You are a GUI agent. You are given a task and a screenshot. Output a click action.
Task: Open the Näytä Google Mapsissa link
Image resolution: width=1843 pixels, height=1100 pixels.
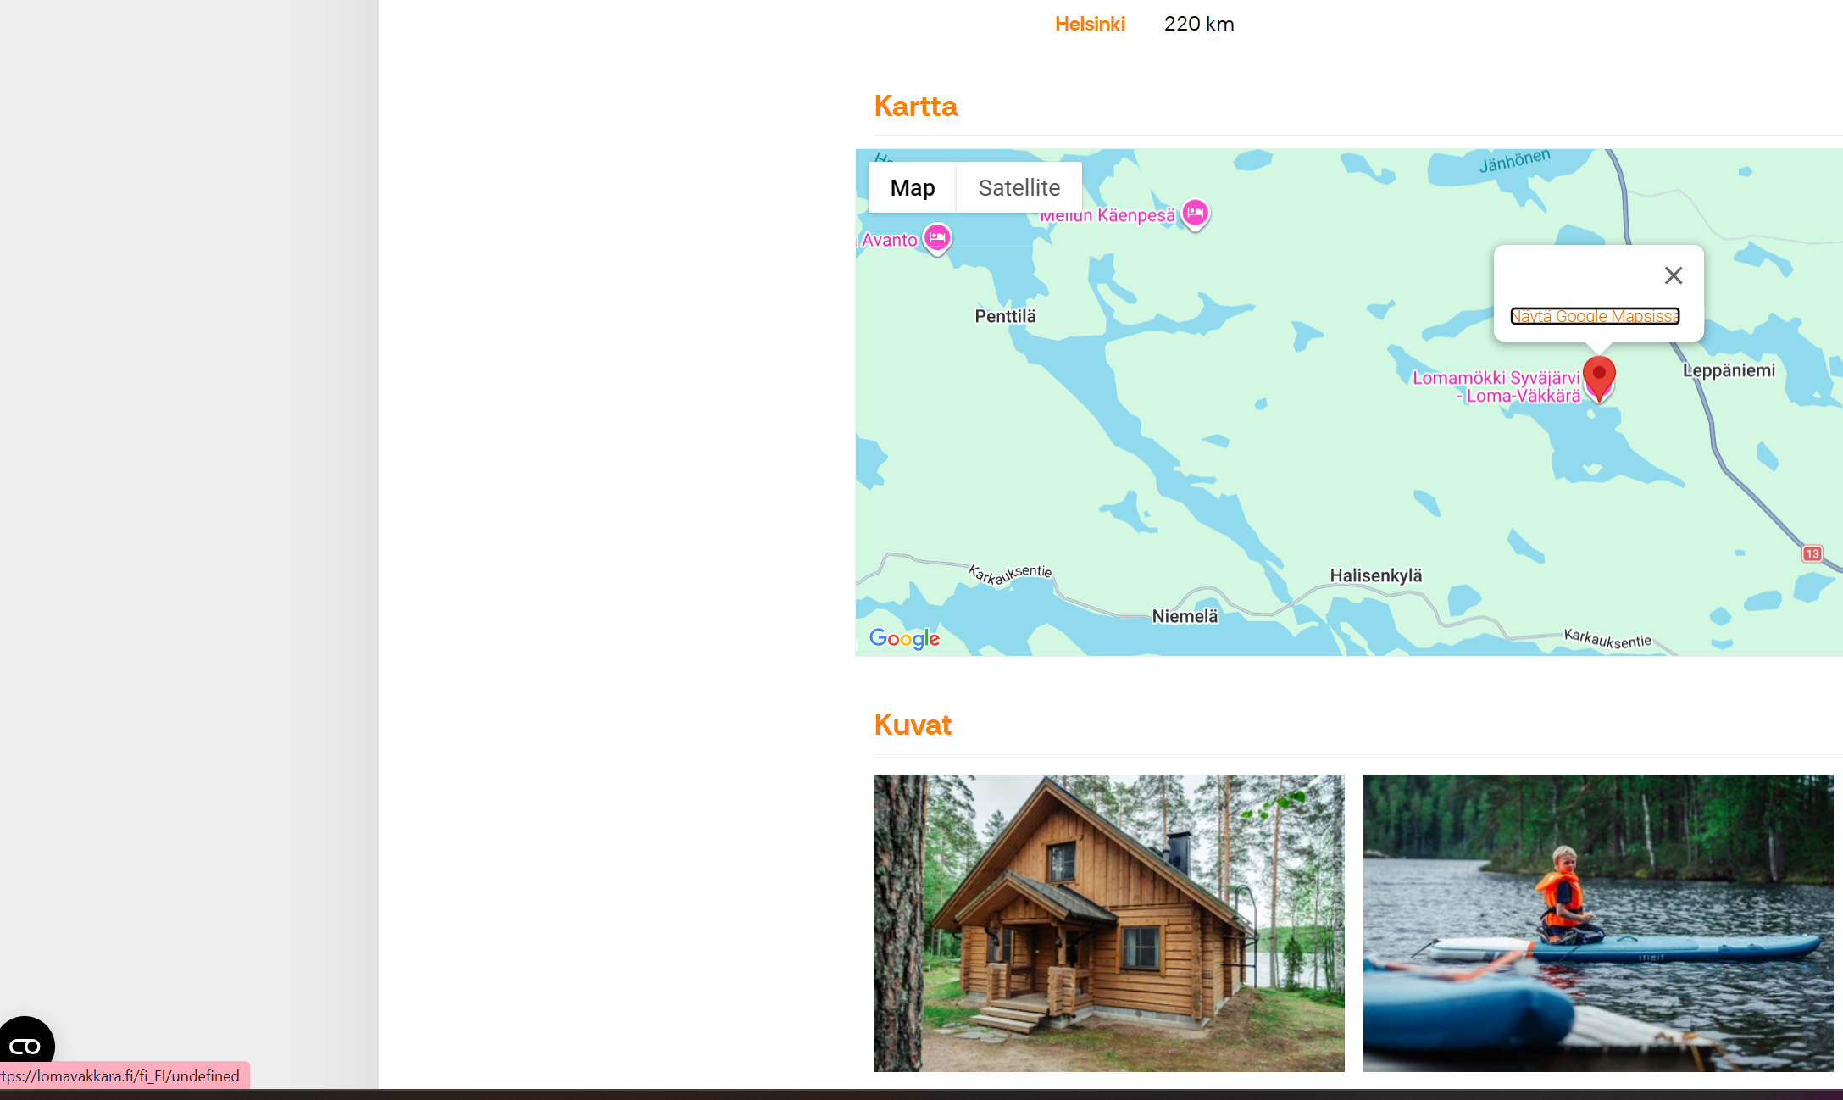(x=1595, y=316)
